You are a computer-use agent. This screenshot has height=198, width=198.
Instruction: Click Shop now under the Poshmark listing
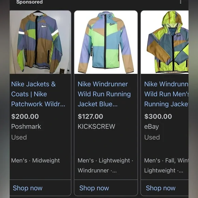point(28,188)
